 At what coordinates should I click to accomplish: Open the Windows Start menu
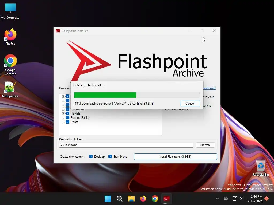[108, 199]
